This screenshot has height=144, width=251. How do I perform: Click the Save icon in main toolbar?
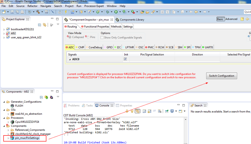point(12,12)
